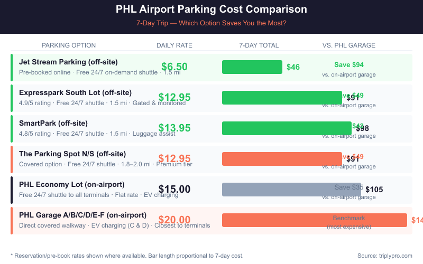
Task: Open the triplypro.com source link
Action: [x=392, y=256]
